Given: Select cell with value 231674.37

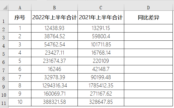Looking at the screenshot, I should 54,61.
